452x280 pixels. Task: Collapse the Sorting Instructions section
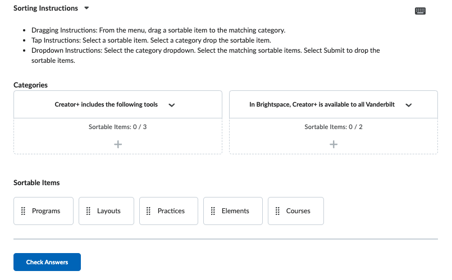coord(86,8)
